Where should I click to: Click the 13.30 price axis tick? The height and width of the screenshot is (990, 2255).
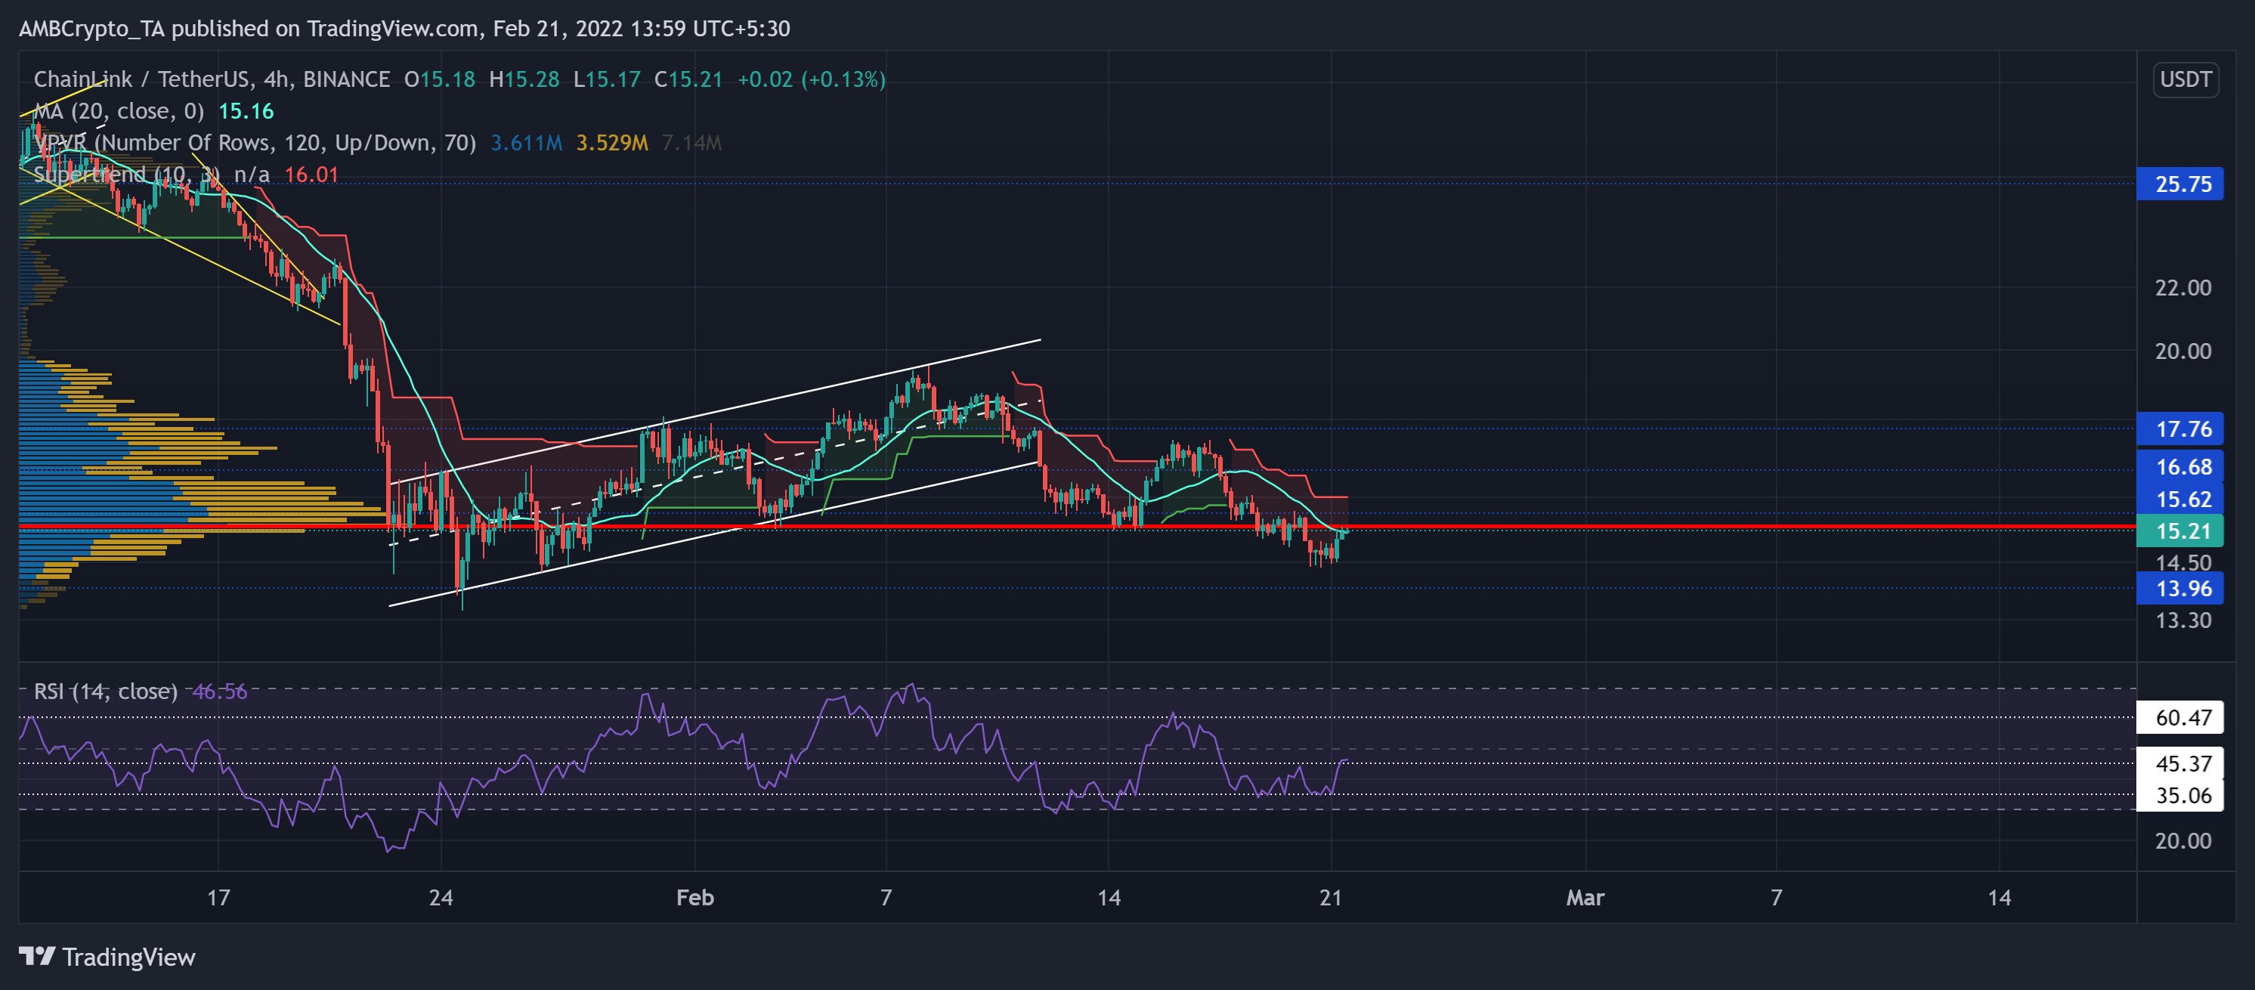coord(2182,620)
